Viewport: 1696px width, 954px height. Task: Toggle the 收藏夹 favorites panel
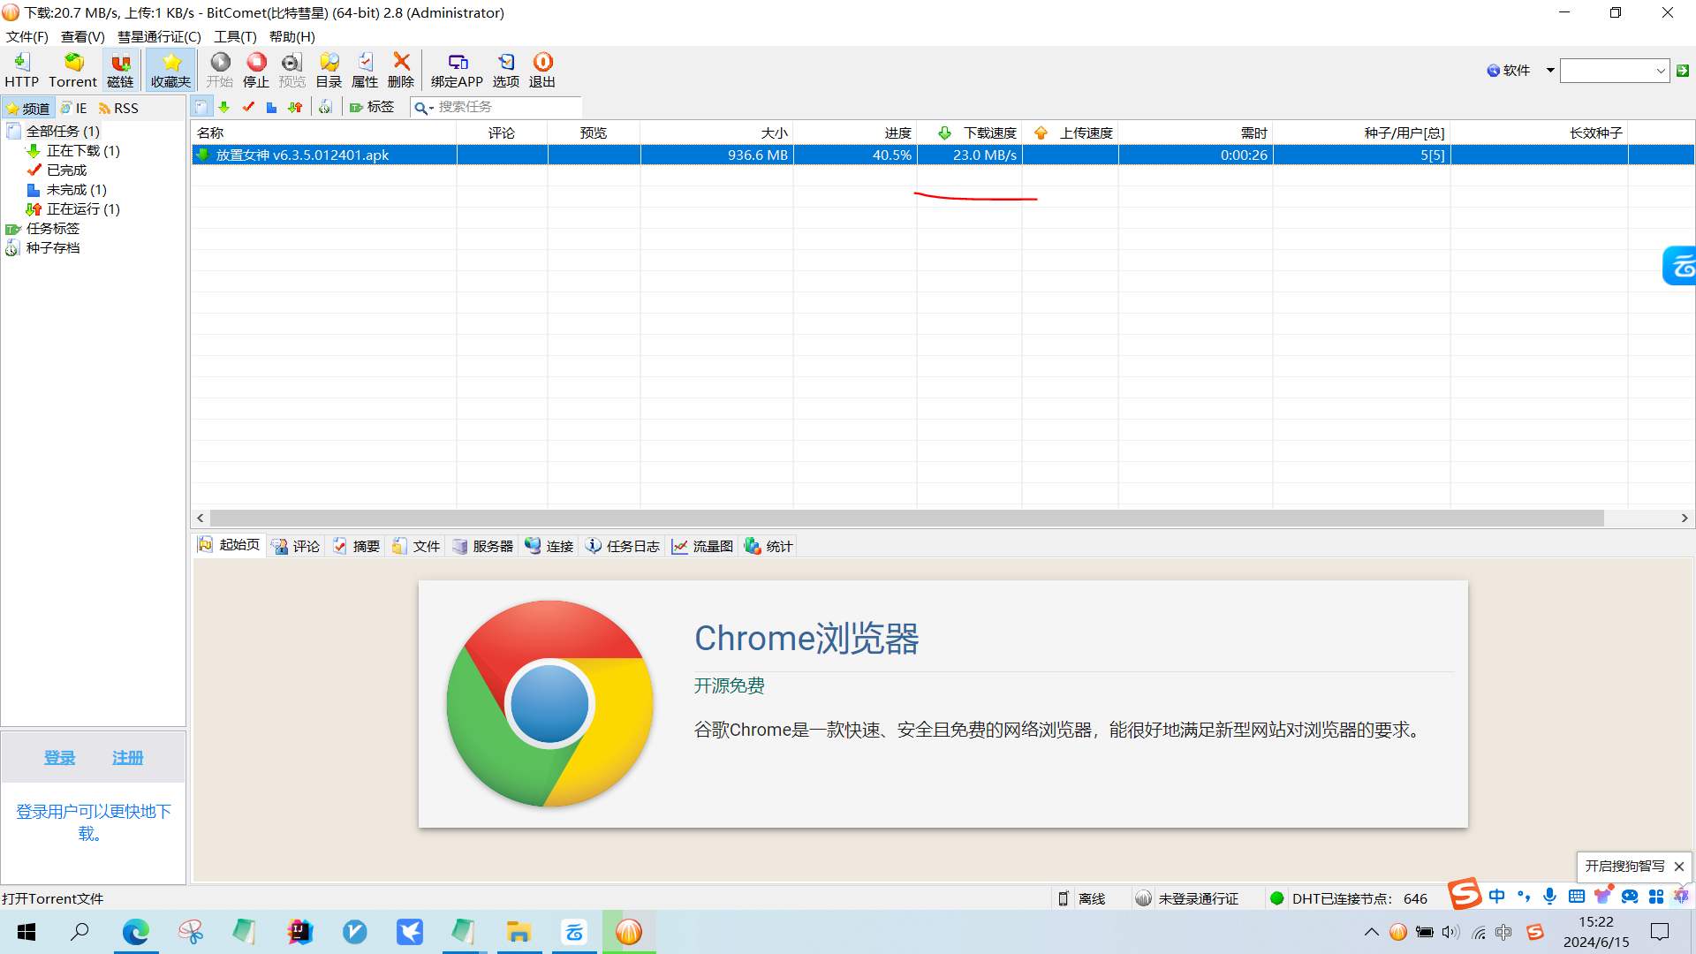pos(170,70)
